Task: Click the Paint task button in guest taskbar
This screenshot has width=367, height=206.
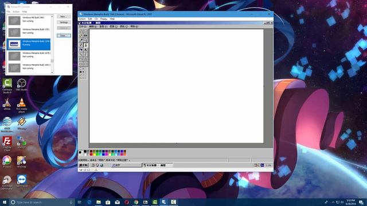Action: click(157, 165)
